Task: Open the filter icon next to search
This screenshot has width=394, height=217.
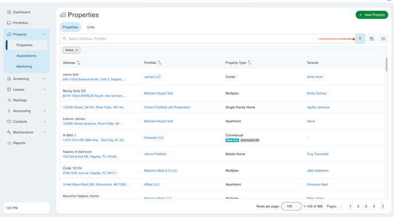Action: point(360,39)
